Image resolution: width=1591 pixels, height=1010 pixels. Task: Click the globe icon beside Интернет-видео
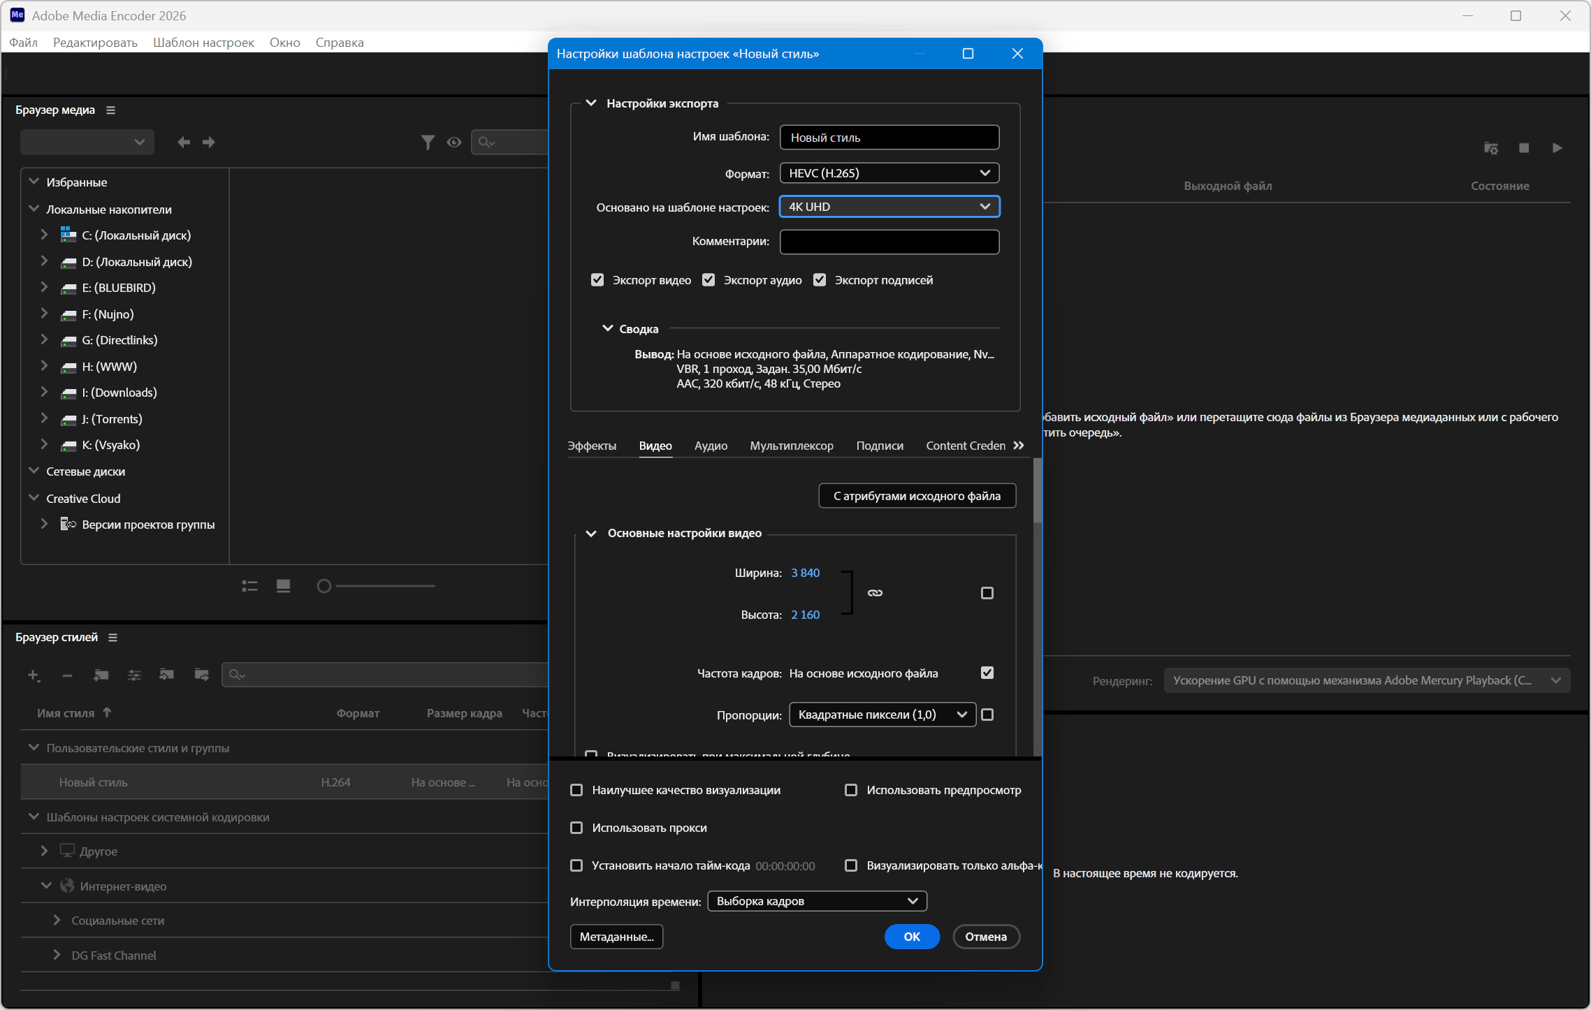coord(67,886)
